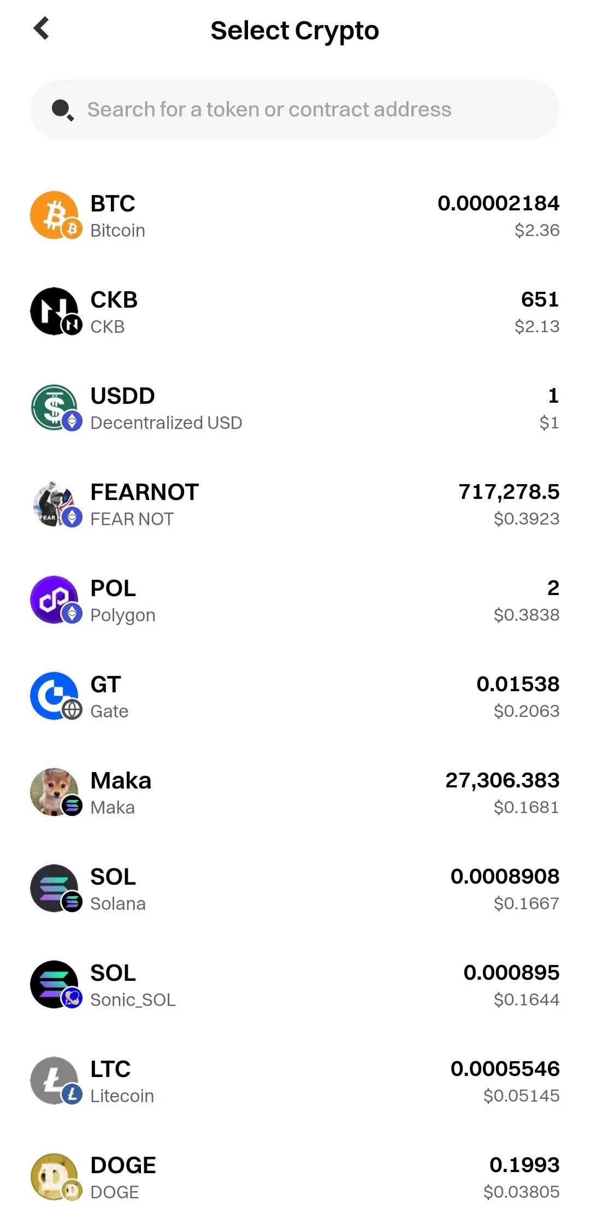Tap the CKB token logo
The height and width of the screenshot is (1224, 590).
pyautogui.click(x=54, y=311)
